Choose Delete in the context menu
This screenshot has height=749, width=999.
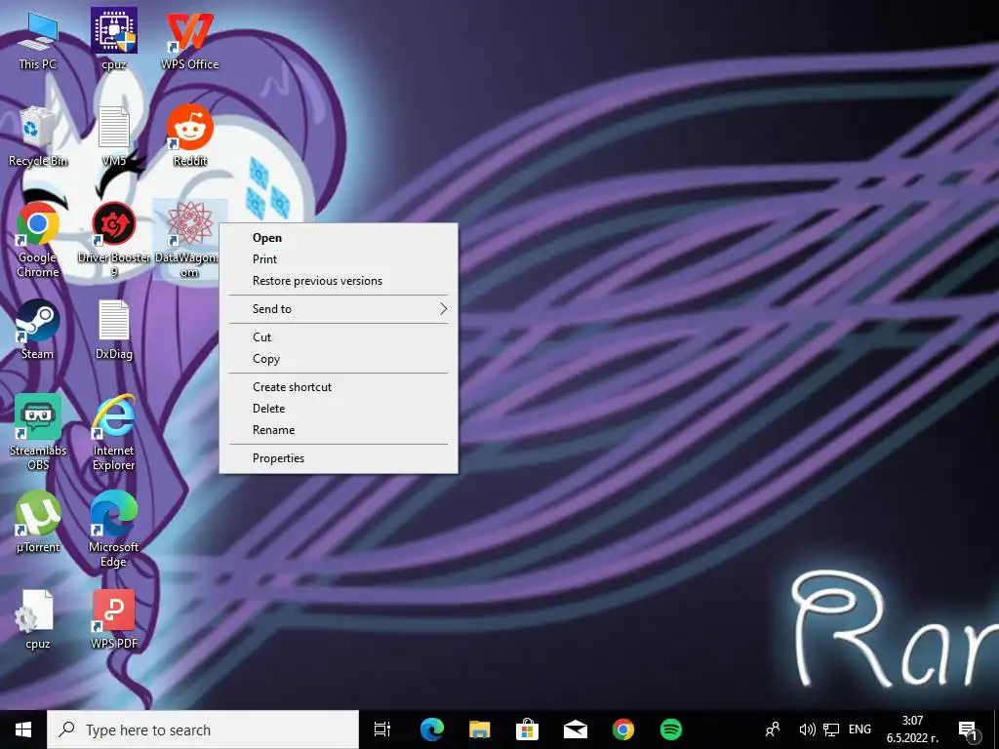tap(339, 409)
